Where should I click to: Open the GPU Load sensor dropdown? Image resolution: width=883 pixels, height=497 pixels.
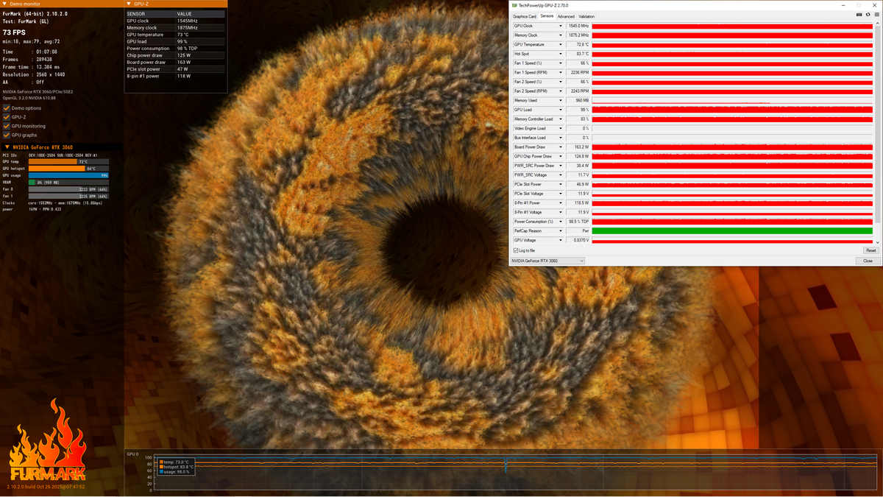(x=561, y=110)
